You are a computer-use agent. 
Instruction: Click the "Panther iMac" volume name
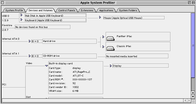tap(124, 36)
